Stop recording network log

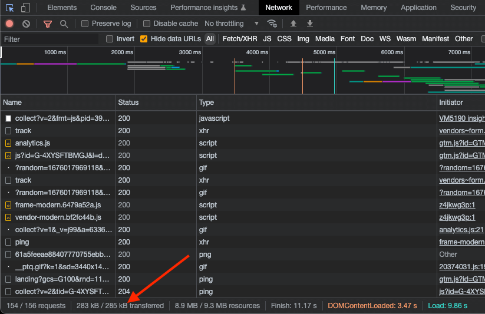(x=9, y=24)
